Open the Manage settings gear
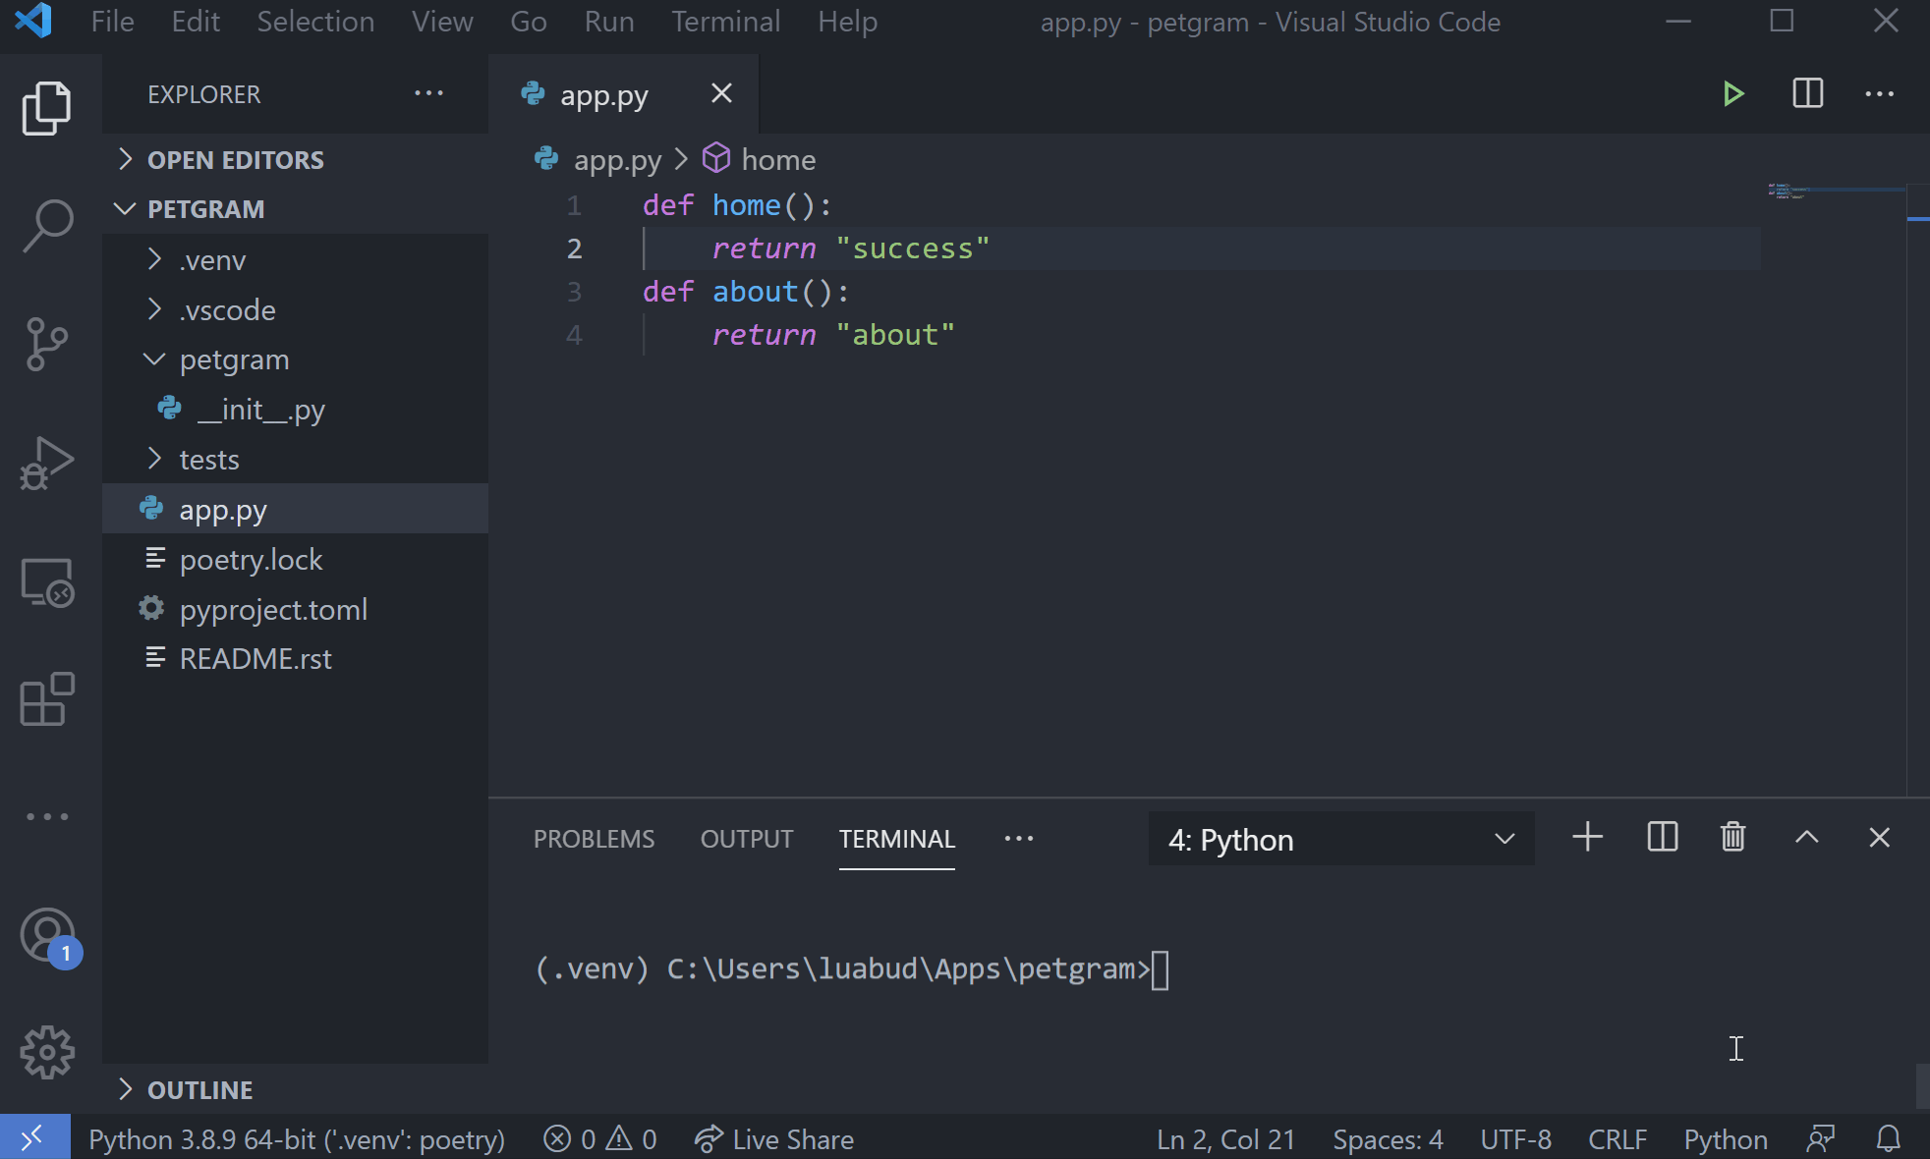Viewport: 1930px width, 1159px height. point(47,1051)
